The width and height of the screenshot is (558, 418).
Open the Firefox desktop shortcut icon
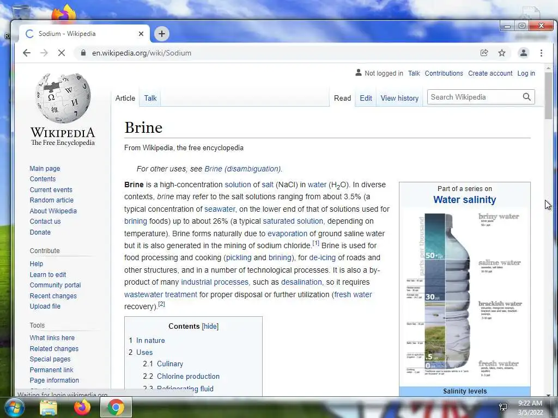(x=64, y=14)
